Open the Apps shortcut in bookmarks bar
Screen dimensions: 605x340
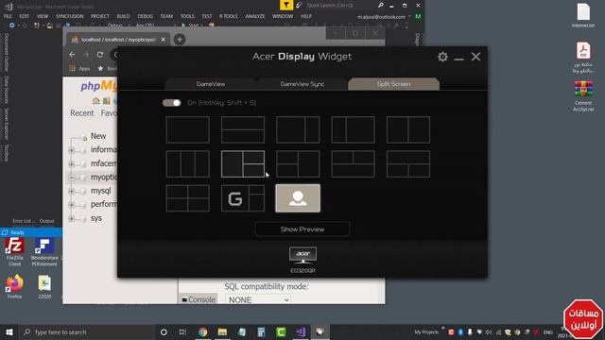pos(79,69)
